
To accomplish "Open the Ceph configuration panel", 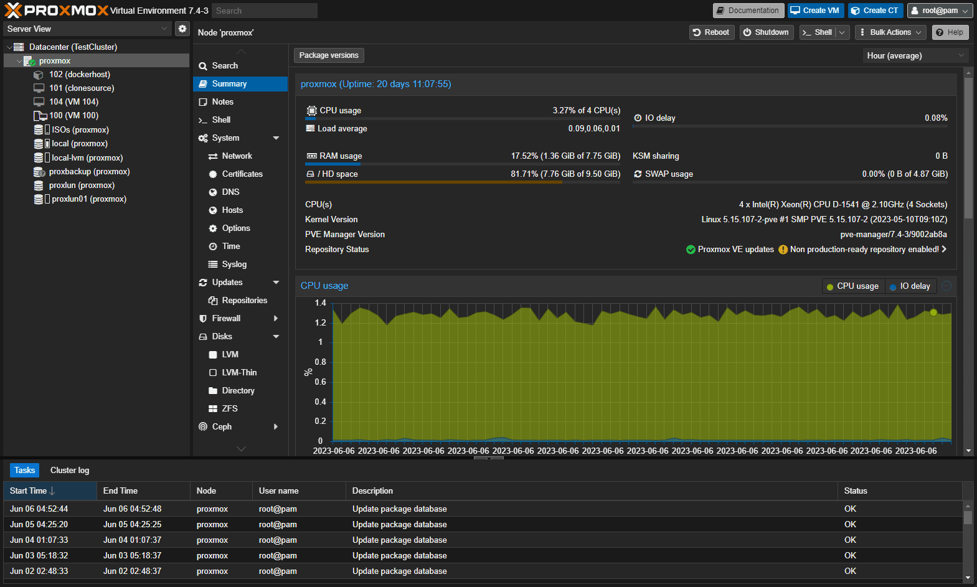I will (222, 427).
